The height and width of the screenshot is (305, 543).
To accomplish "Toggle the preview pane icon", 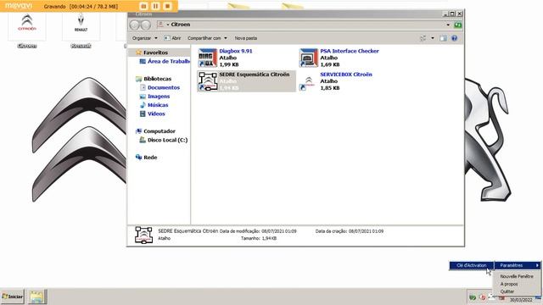I will (443, 38).
